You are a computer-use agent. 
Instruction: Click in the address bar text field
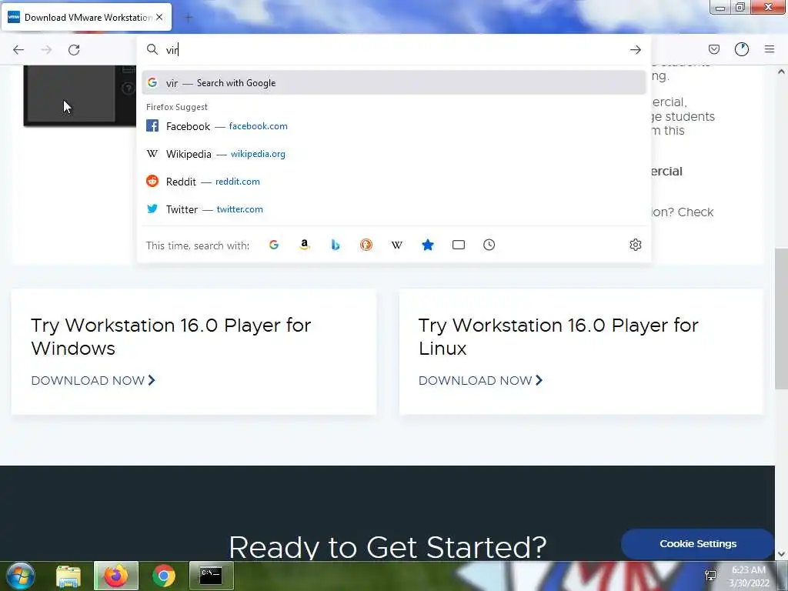point(395,50)
